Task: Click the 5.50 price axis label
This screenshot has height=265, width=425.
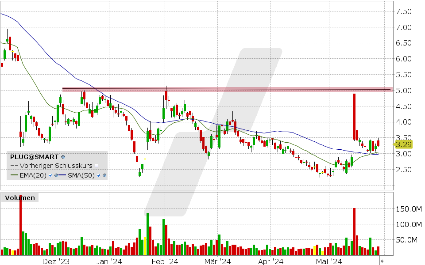Action: click(x=404, y=75)
